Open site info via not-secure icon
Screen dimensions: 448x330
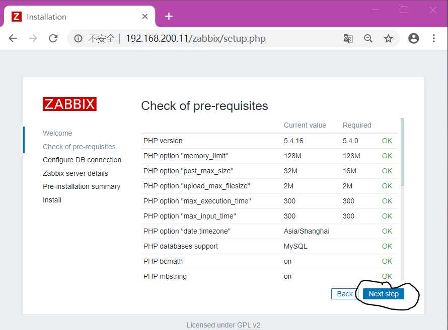[x=79, y=38]
